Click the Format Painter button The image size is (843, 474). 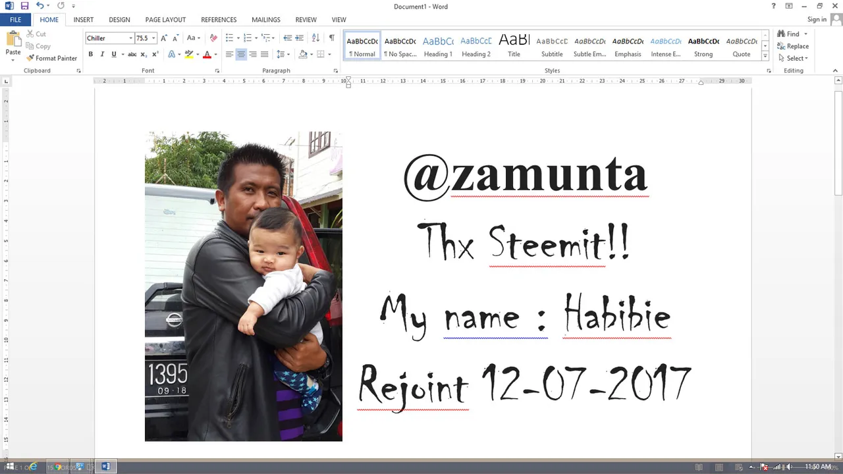52,58
